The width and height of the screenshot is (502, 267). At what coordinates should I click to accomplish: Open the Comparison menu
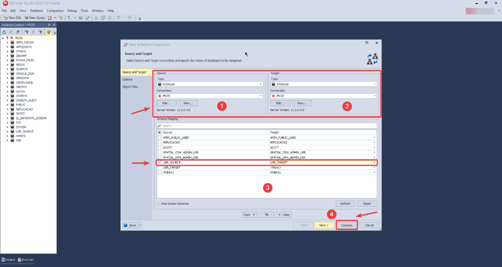[x=55, y=11]
